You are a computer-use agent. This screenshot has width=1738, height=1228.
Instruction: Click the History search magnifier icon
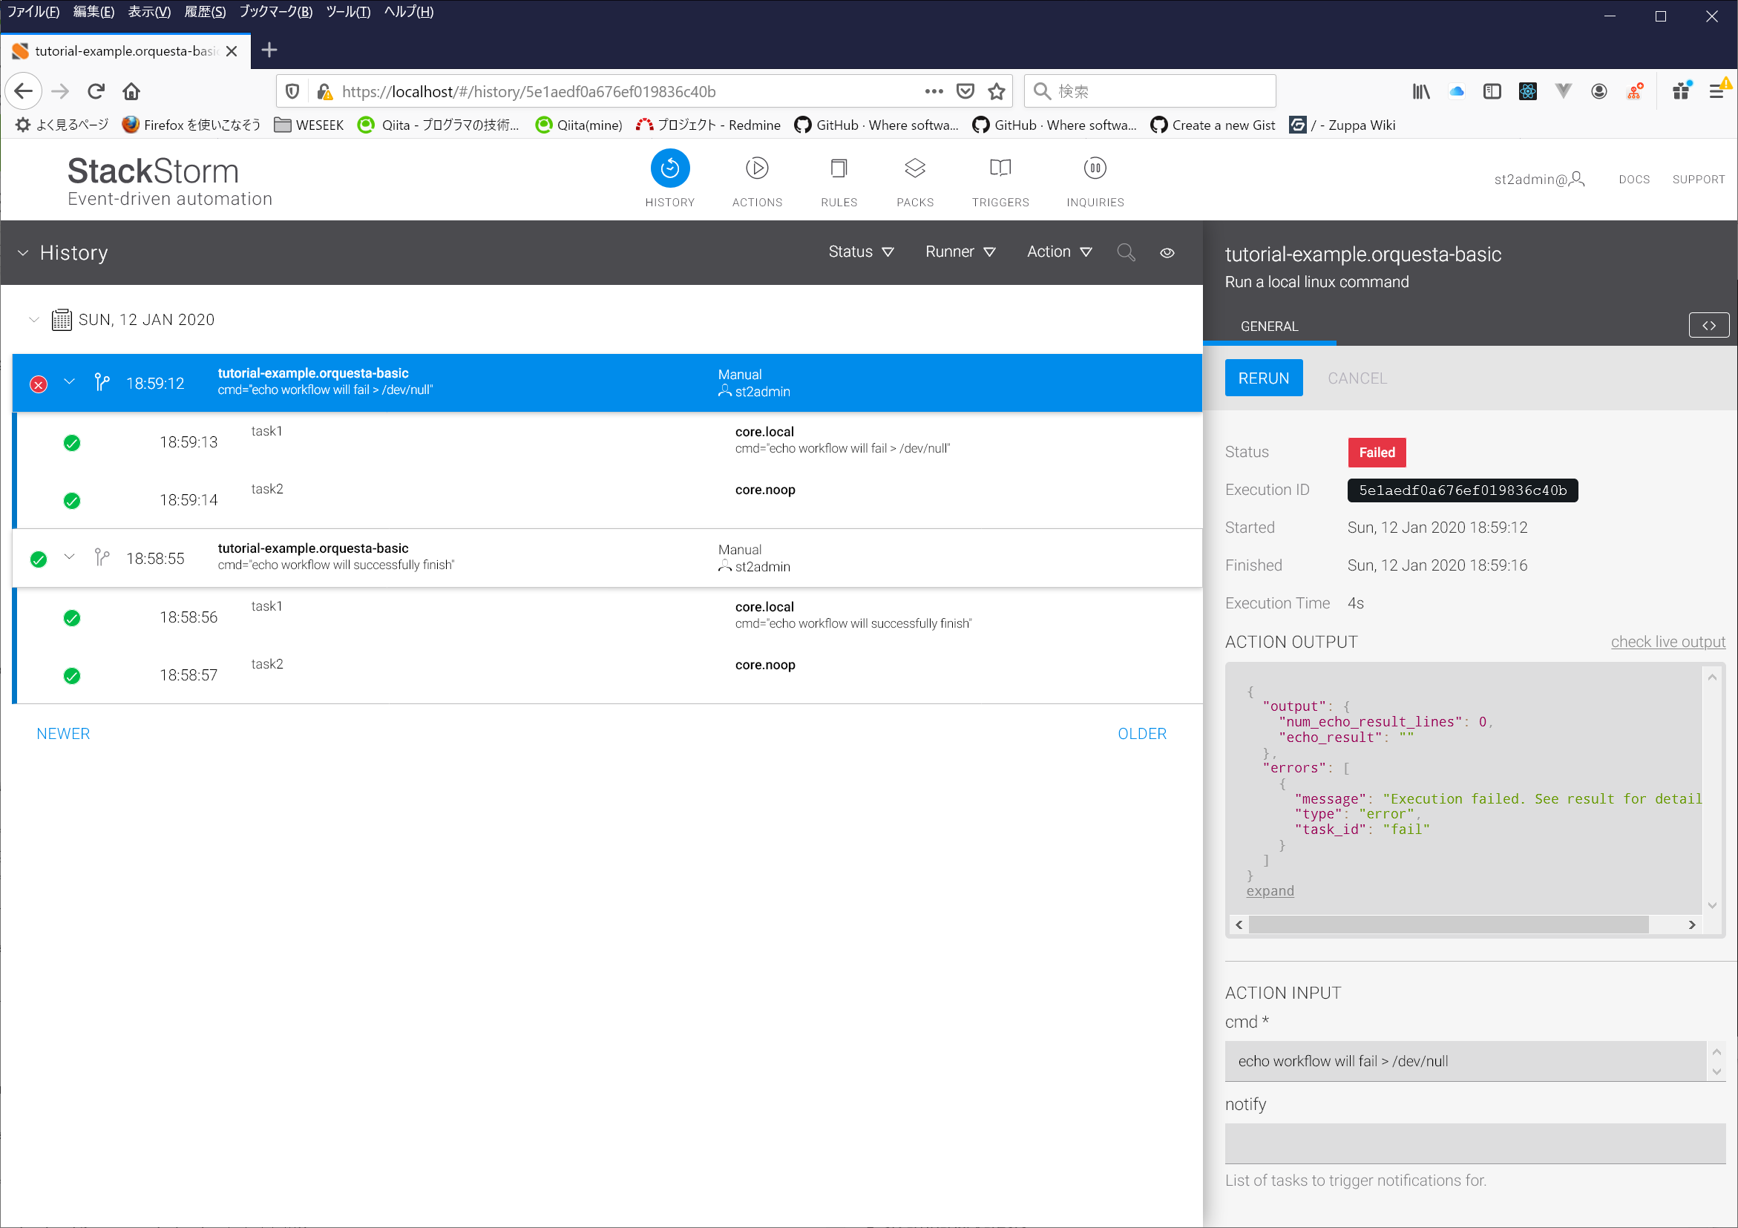(1126, 252)
